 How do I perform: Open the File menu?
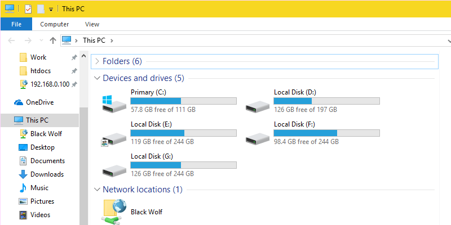coord(16,24)
